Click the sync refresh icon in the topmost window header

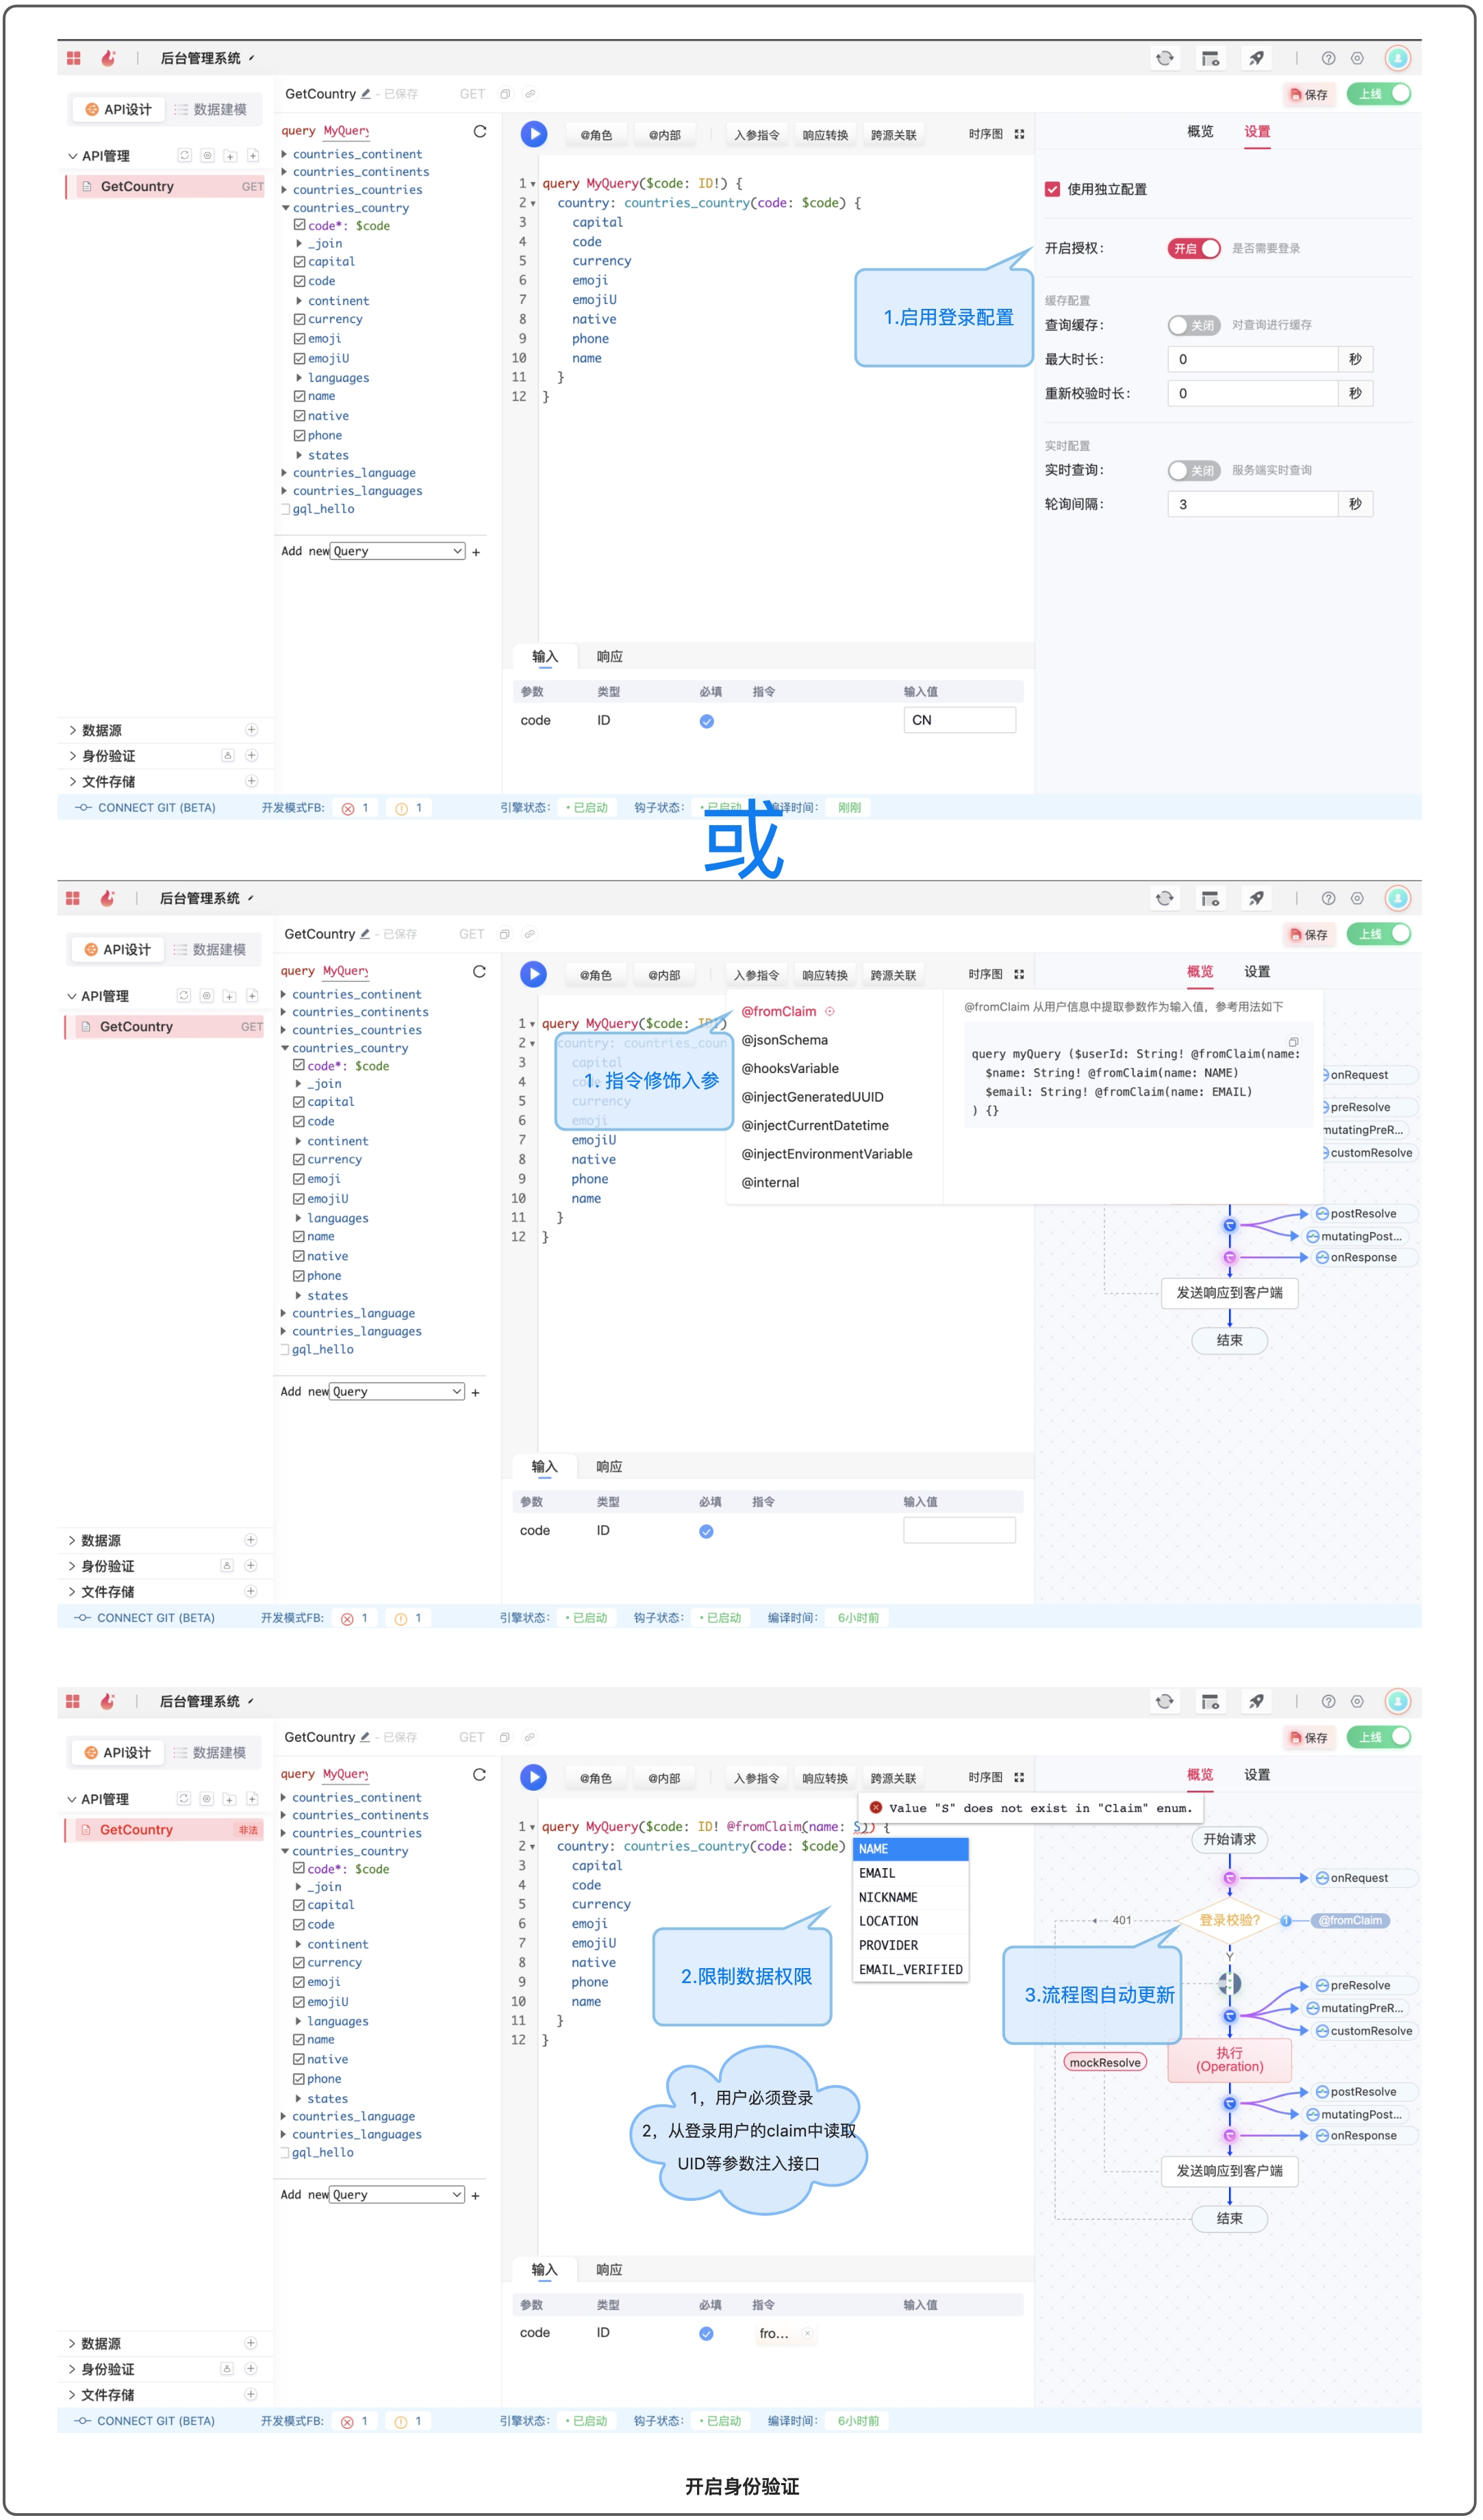1164,58
